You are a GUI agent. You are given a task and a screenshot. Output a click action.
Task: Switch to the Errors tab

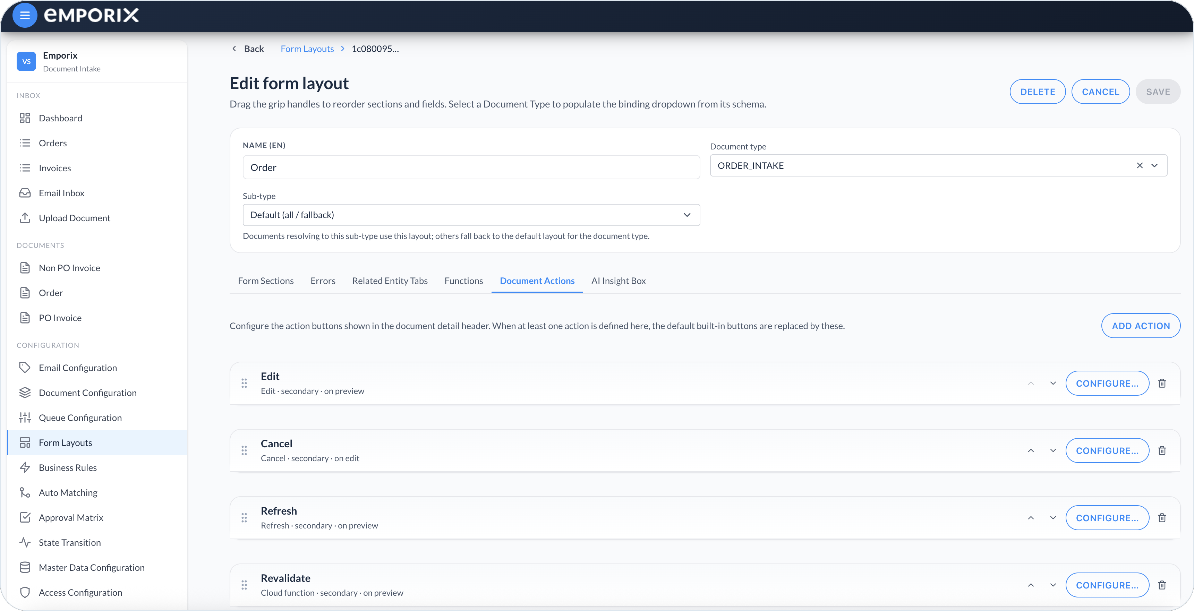click(x=323, y=281)
